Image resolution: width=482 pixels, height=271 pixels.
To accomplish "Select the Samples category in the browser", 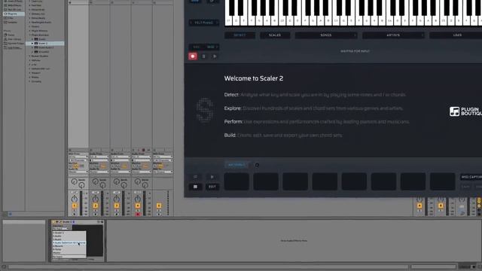I will pyautogui.click(x=13, y=23).
